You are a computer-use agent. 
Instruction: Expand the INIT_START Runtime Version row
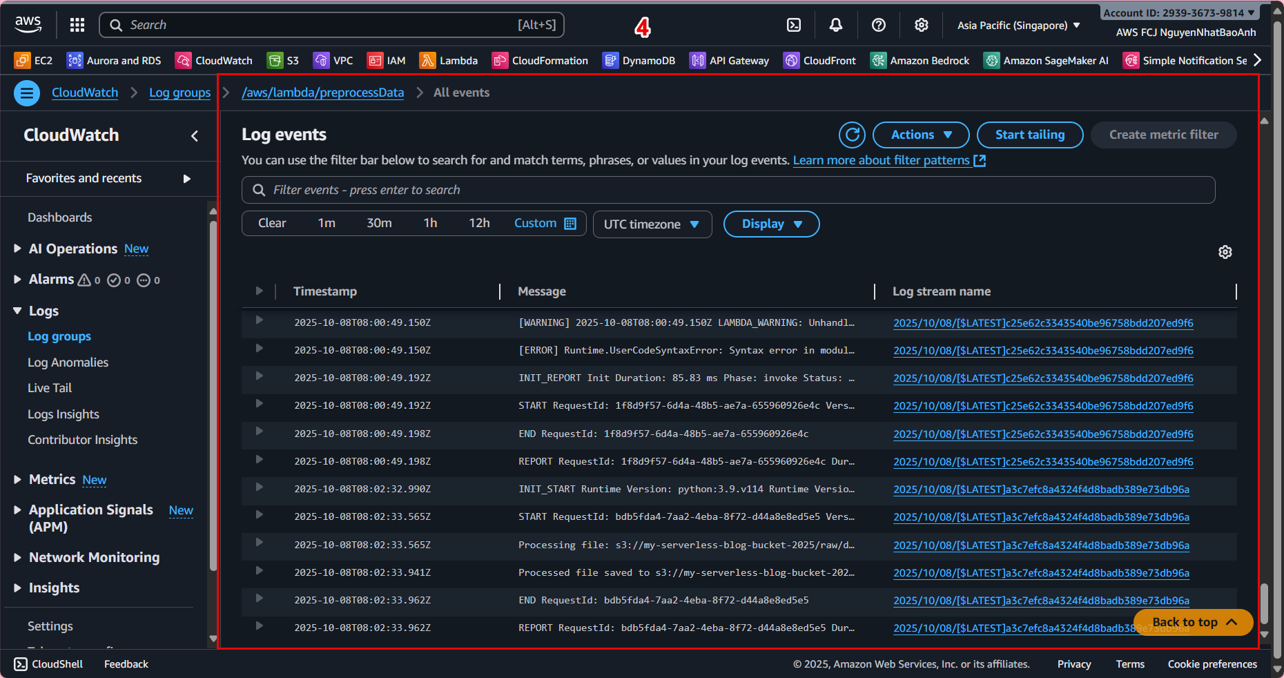pos(260,487)
